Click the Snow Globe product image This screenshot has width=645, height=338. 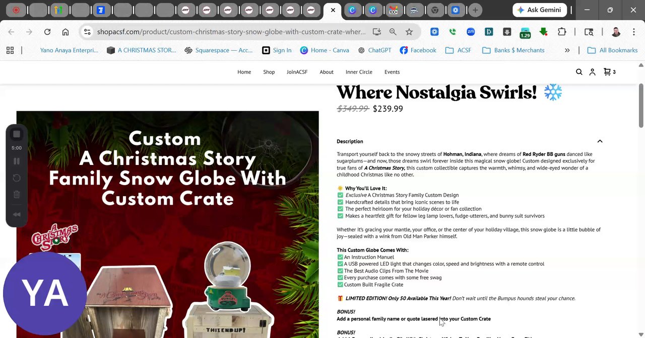click(167, 224)
